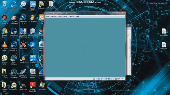170x95 pixels.
Task: Select the winnt40.13 disc image file
Action: click(x=164, y=32)
